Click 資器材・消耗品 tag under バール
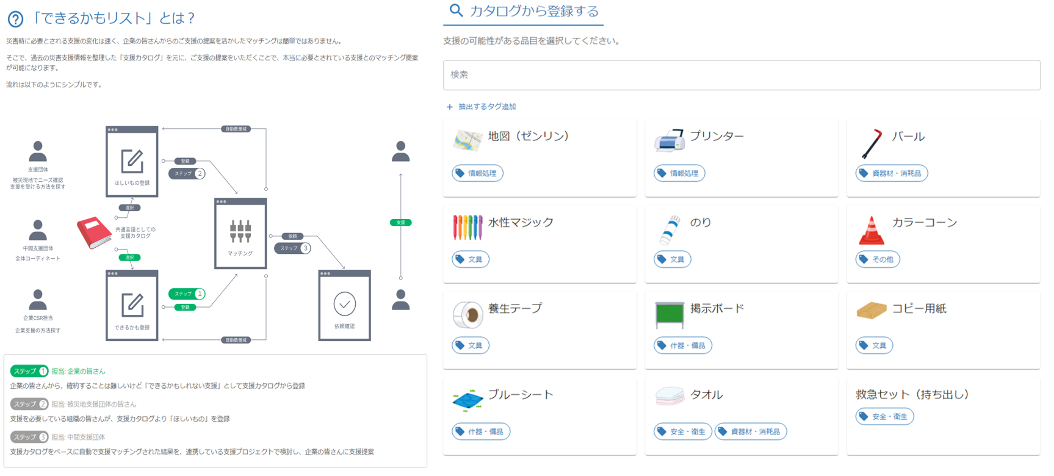This screenshot has height=476, width=1054. click(892, 173)
